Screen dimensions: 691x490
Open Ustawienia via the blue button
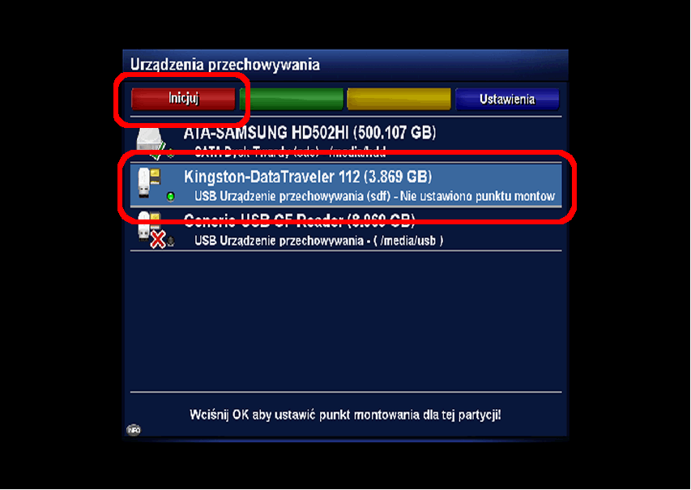point(507,99)
